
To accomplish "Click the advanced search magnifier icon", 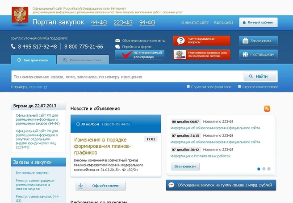I will coord(65,60).
